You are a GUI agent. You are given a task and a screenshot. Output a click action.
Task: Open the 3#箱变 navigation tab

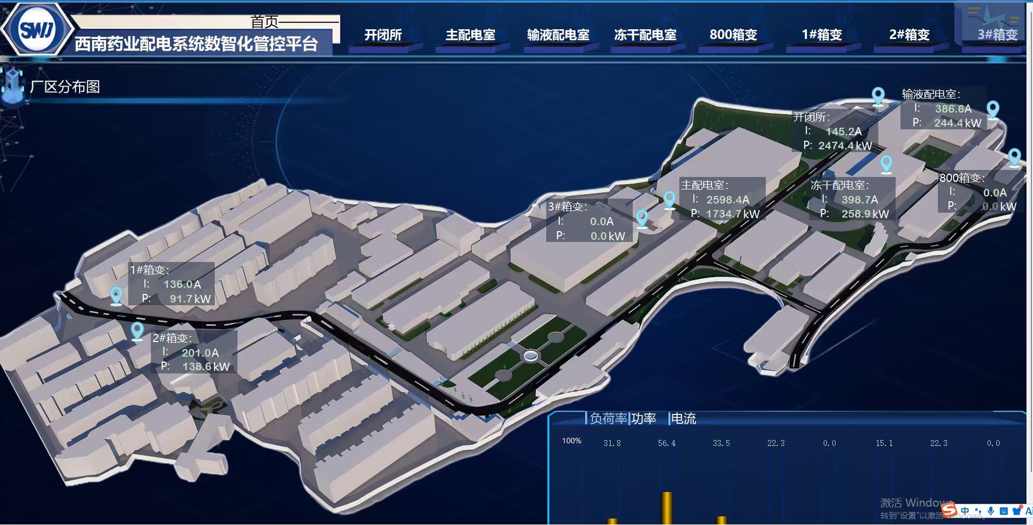point(997,35)
